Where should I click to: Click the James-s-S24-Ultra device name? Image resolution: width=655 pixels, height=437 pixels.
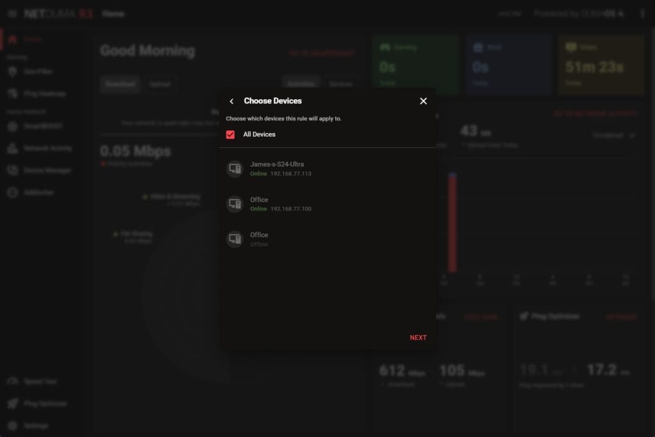click(x=276, y=164)
